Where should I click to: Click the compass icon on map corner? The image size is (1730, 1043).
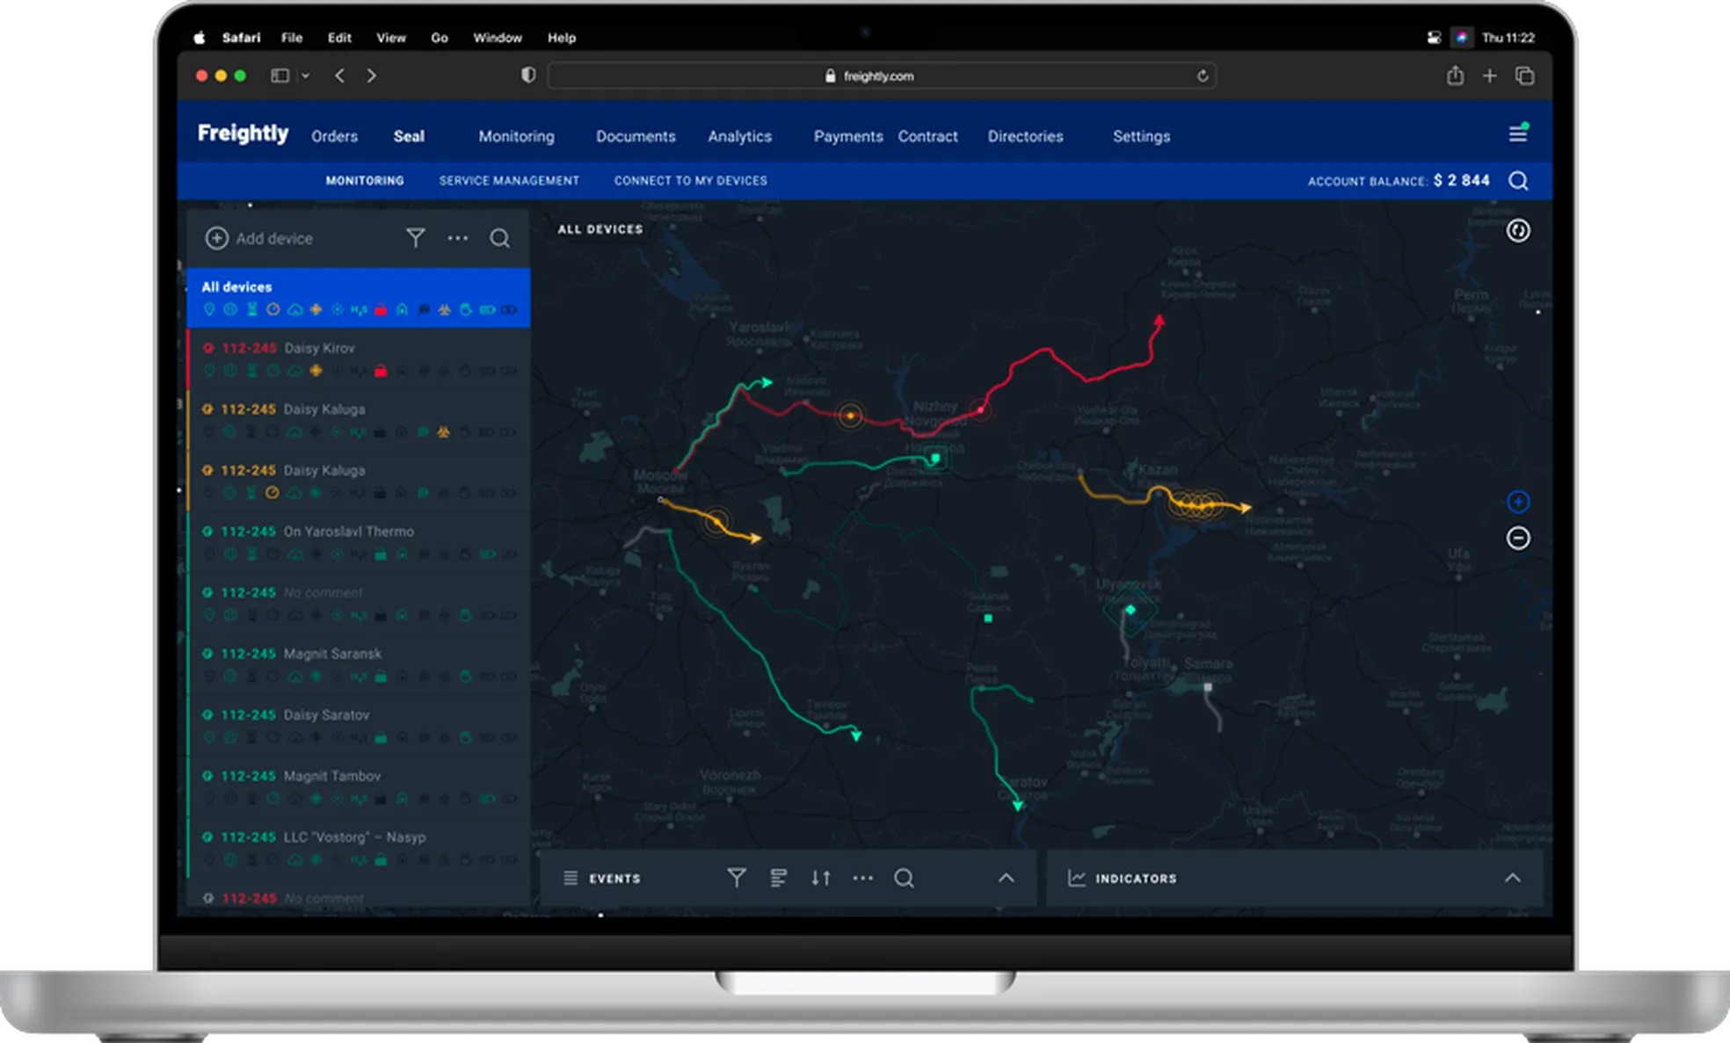tap(1518, 230)
